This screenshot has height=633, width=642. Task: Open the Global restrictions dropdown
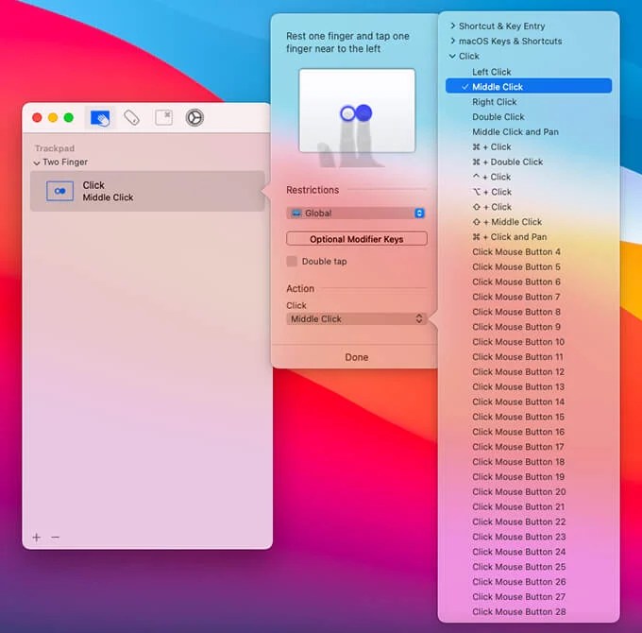(356, 214)
